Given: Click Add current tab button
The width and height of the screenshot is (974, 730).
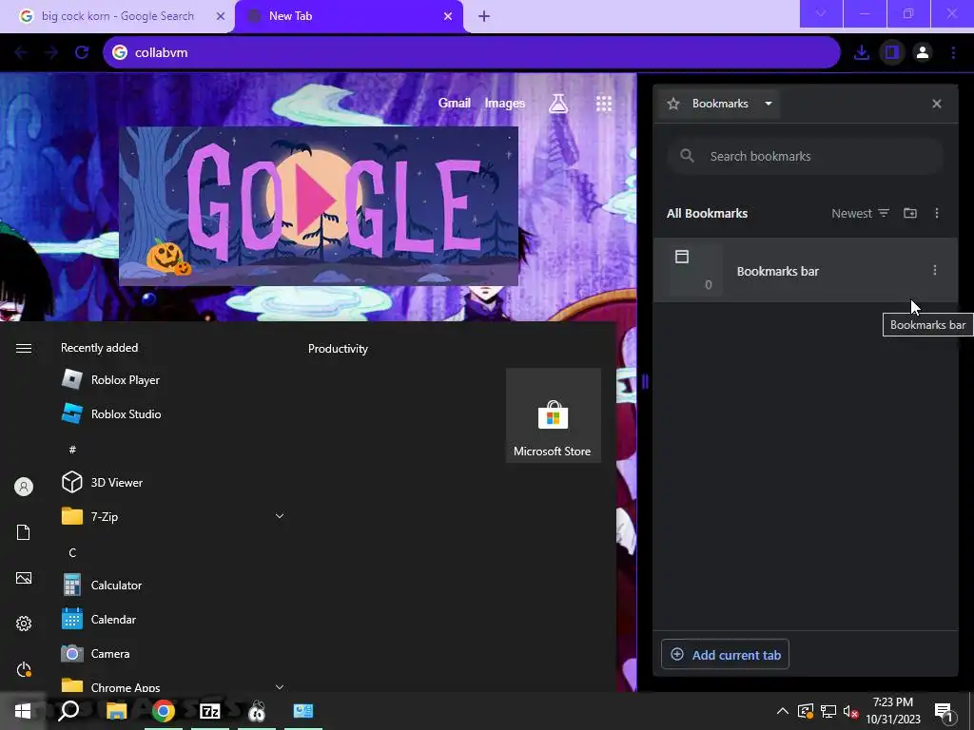Looking at the screenshot, I should click(725, 654).
